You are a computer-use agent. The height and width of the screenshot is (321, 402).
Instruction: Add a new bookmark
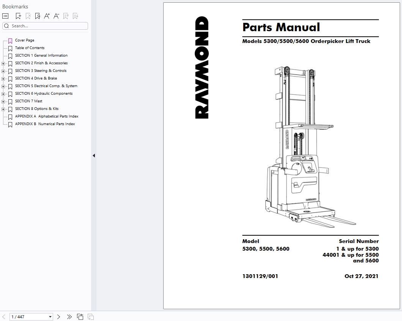pyautogui.click(x=18, y=16)
